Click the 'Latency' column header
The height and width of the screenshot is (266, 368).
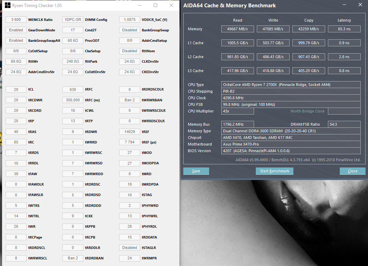coord(344,20)
